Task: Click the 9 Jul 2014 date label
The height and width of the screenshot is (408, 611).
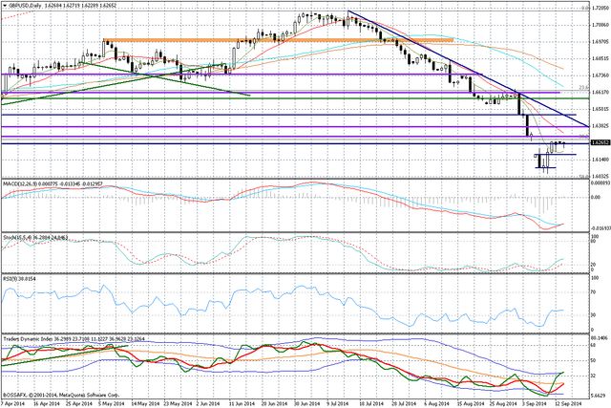Action: (338, 403)
